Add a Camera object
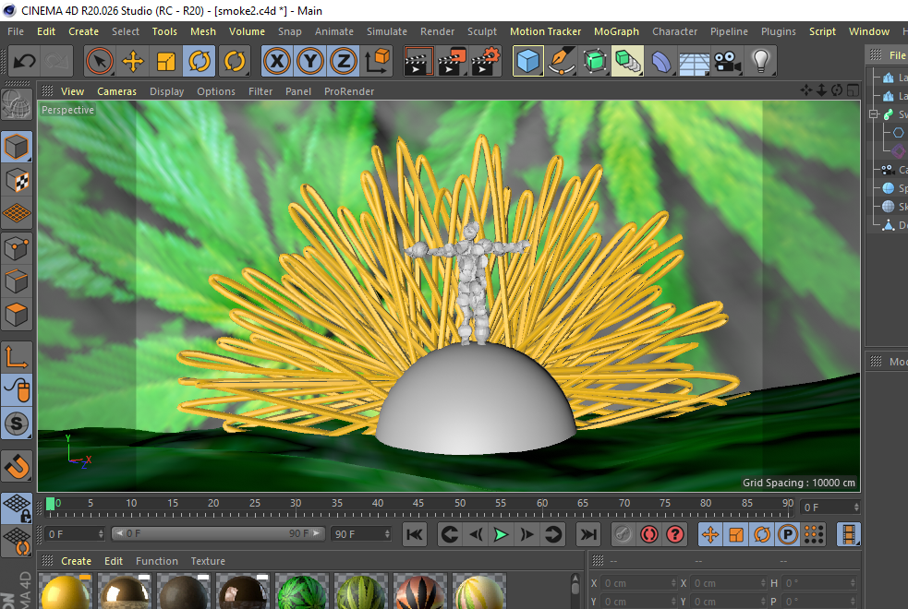The height and width of the screenshot is (609, 908). pyautogui.click(x=727, y=61)
